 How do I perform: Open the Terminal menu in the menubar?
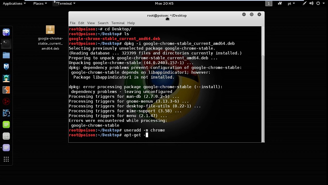click(118, 23)
